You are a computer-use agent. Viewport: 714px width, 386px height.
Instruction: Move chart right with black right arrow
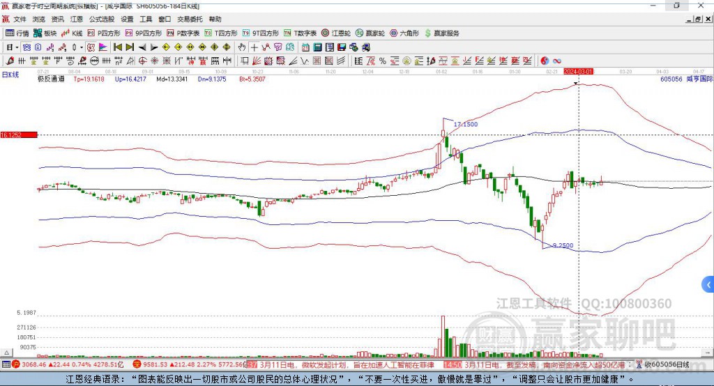(154, 47)
